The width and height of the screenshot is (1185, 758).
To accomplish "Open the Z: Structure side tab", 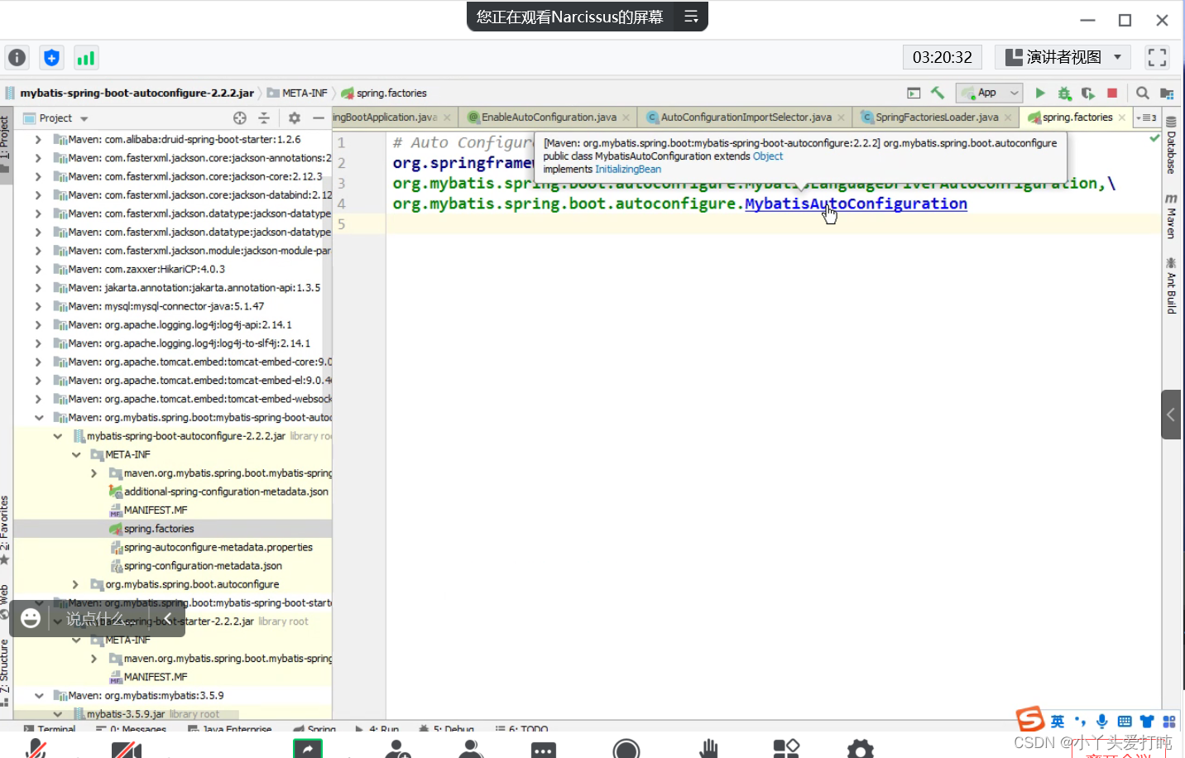I will point(6,672).
